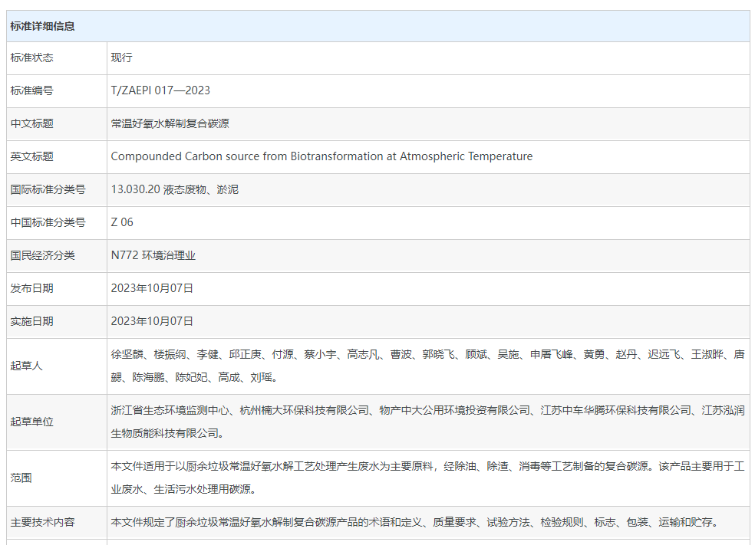The height and width of the screenshot is (545, 755).
Task: Click the 范围 label cell
Action: pos(21,478)
